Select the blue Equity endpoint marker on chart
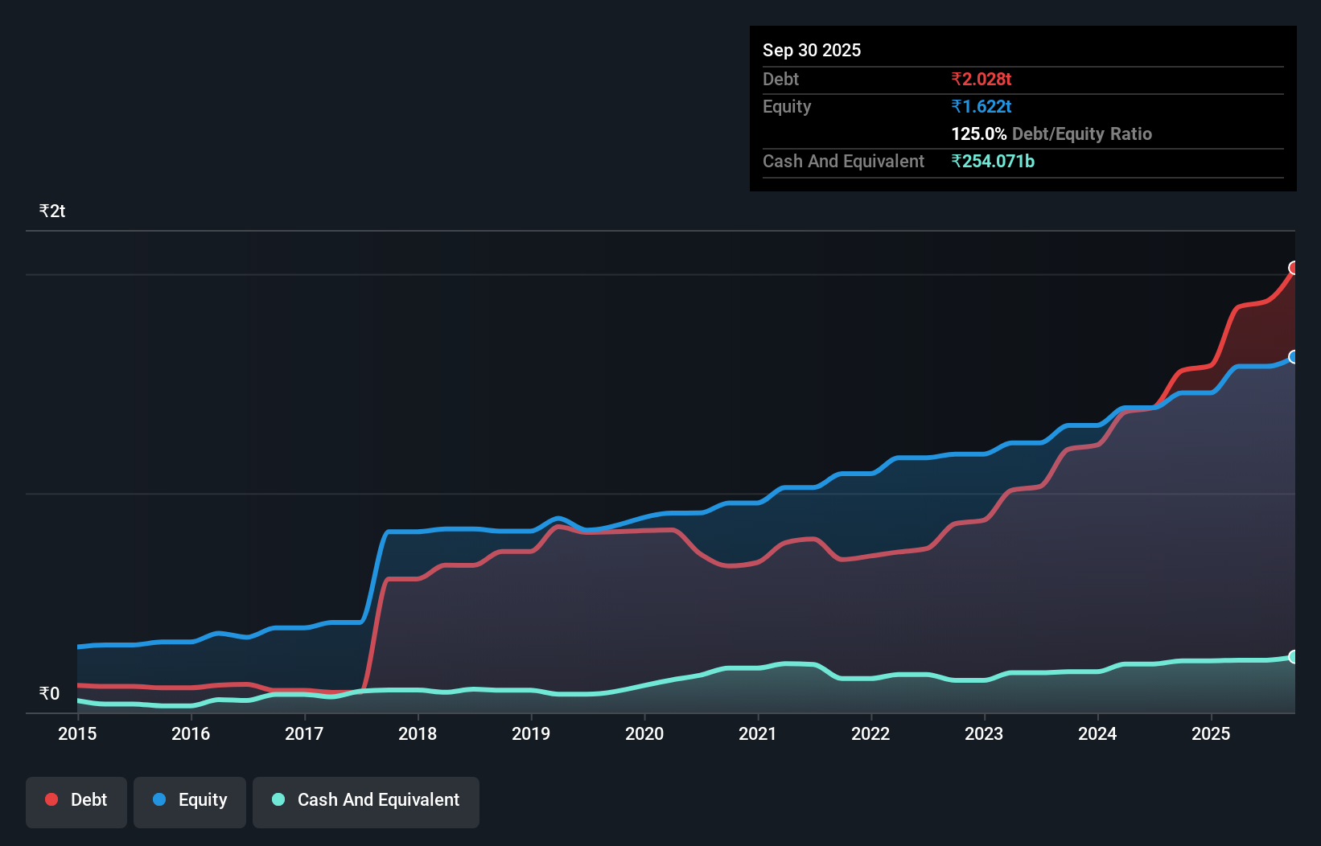This screenshot has height=846, width=1321. click(x=1294, y=358)
